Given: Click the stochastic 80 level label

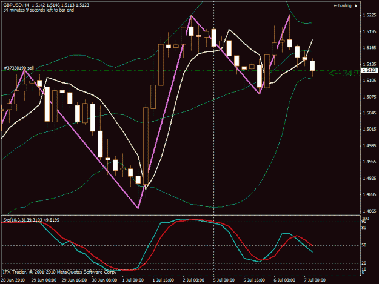Looking at the screenshot, I should pos(364,228).
